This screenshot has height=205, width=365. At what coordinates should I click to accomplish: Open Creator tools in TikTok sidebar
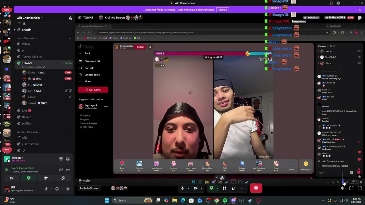89,75
